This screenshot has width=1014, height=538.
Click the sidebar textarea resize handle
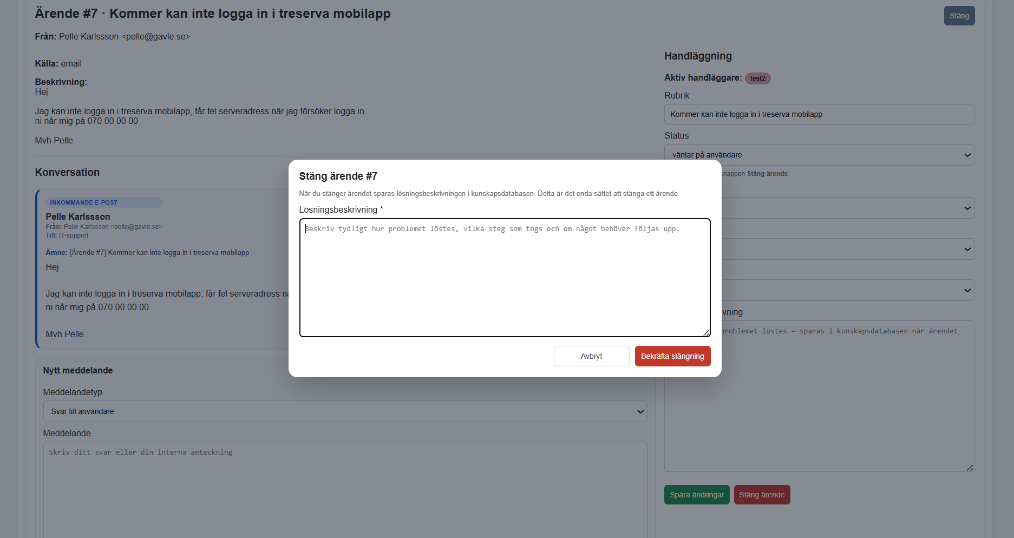[x=970, y=468]
